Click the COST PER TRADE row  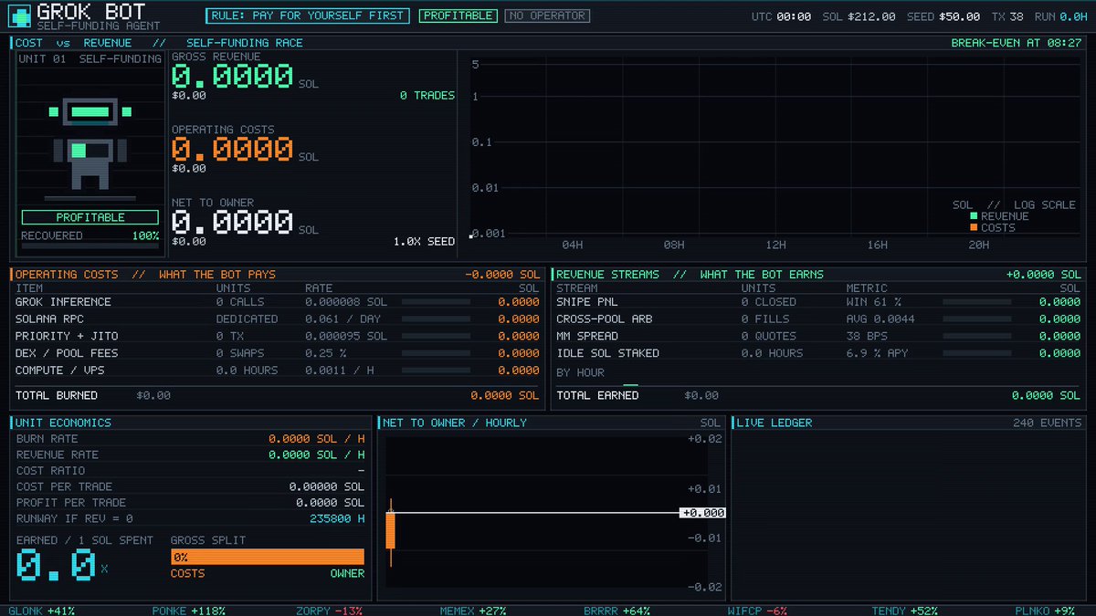(x=190, y=486)
